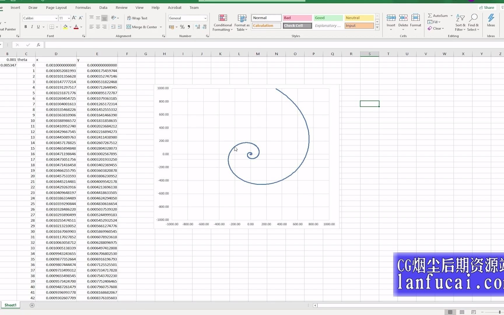The width and height of the screenshot is (504, 315).
Task: Apply Calculation cell style
Action: [x=266, y=26]
